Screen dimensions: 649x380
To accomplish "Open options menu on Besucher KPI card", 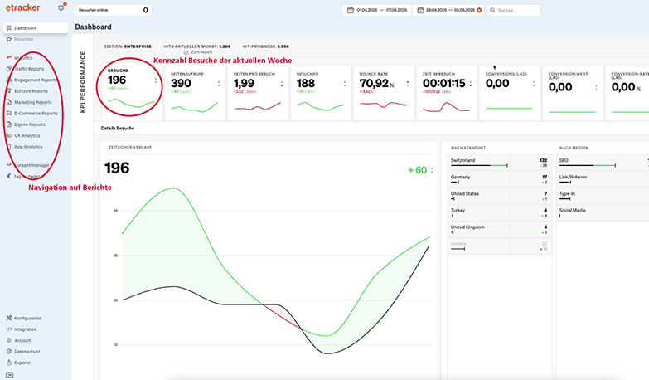I will (x=344, y=84).
